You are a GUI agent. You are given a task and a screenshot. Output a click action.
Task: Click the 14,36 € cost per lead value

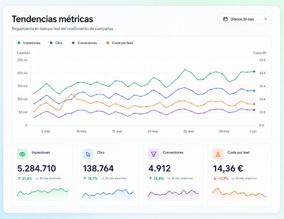tap(228, 168)
